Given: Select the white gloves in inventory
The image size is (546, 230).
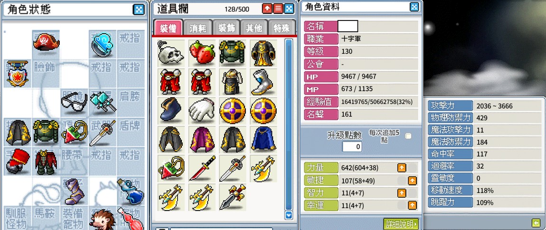Looking at the screenshot, I should pos(202,111).
